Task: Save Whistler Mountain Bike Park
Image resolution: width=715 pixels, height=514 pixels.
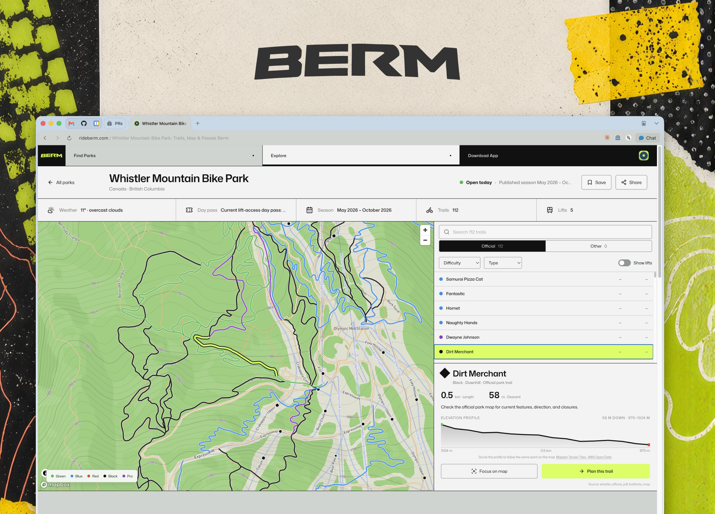Action: [596, 183]
